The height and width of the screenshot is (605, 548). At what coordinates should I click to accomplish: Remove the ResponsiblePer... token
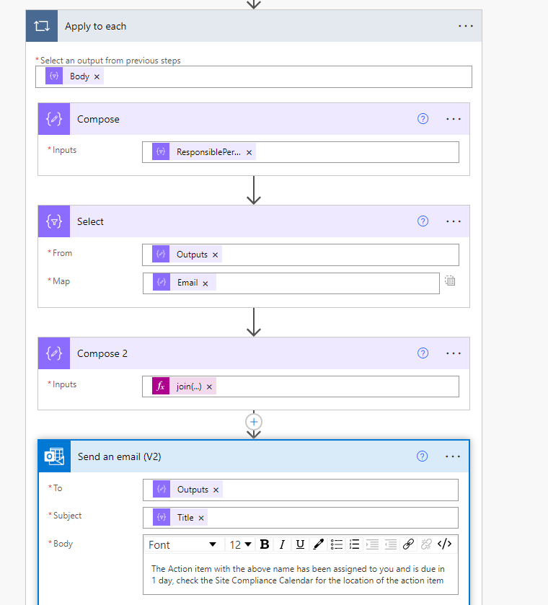coord(249,152)
